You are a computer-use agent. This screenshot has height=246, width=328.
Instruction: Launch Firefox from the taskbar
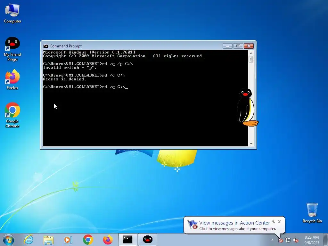(x=108, y=240)
